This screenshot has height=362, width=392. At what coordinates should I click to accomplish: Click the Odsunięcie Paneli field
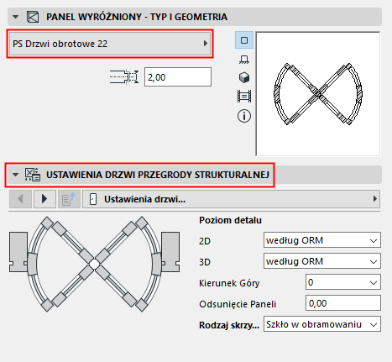click(x=343, y=303)
